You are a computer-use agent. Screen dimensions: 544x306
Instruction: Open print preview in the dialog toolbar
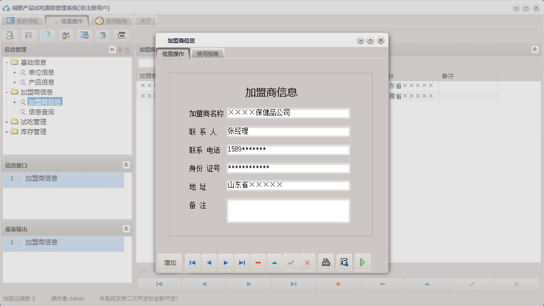pyautogui.click(x=344, y=262)
